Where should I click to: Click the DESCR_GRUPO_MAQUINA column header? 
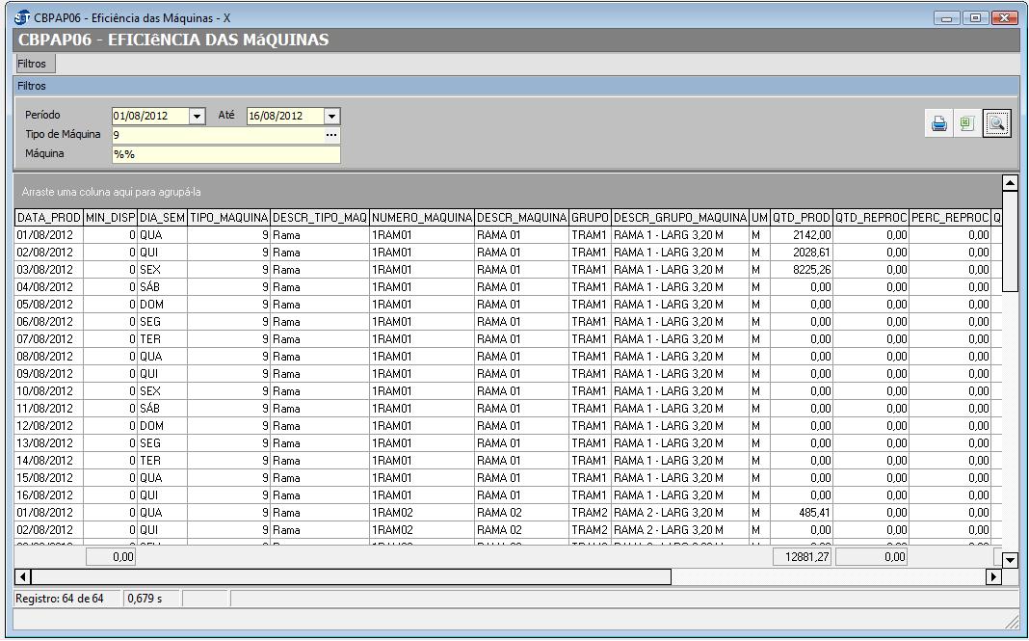(680, 218)
